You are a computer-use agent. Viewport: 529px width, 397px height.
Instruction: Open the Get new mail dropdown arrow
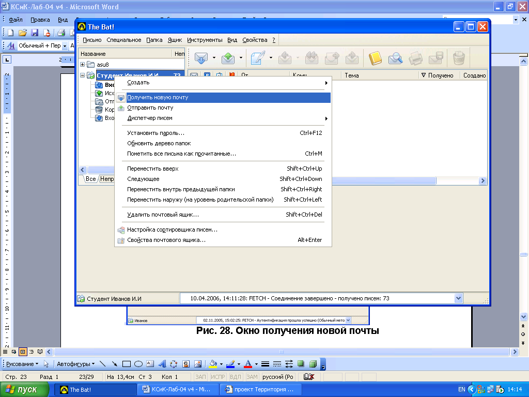pos(214,58)
